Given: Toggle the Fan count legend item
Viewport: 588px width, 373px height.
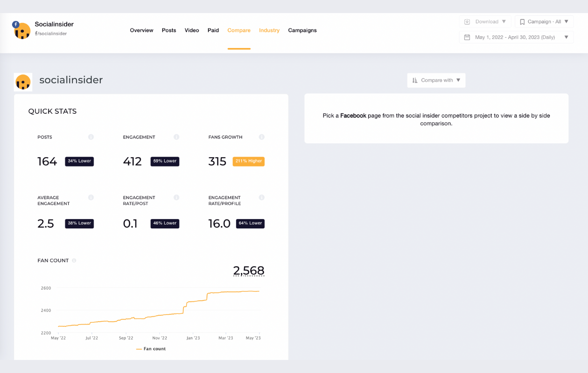Looking at the screenshot, I should pyautogui.click(x=151, y=349).
